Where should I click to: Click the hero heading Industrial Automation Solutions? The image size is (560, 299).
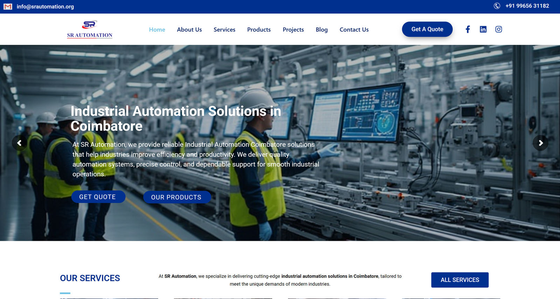tap(176, 119)
